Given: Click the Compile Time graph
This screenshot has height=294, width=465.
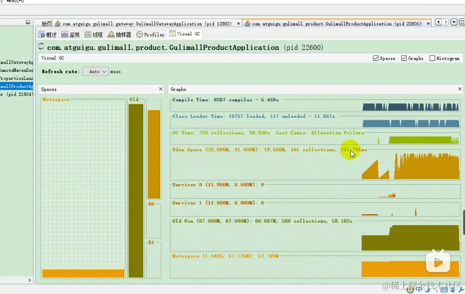Looking at the screenshot, I should [315, 106].
